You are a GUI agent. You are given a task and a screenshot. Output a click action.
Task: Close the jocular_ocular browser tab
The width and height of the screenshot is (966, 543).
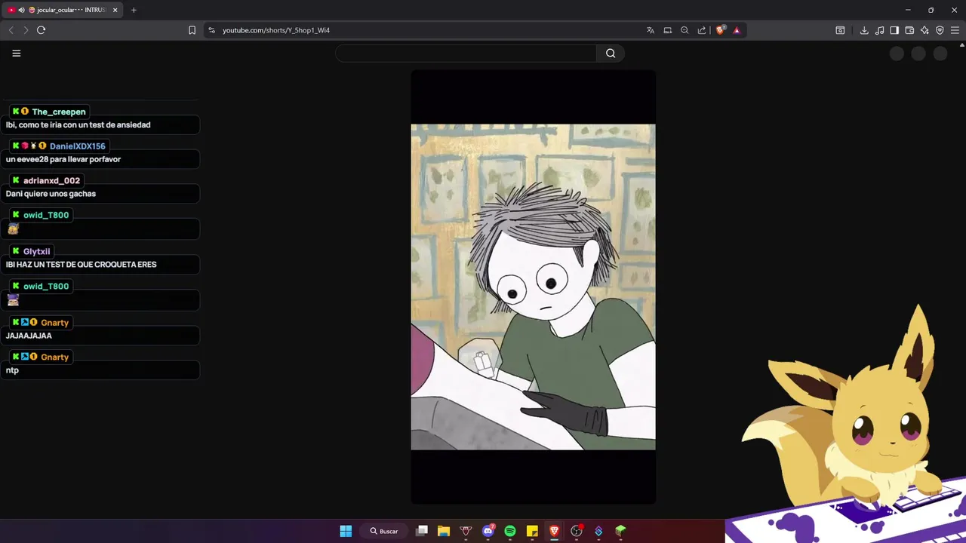pyautogui.click(x=115, y=10)
